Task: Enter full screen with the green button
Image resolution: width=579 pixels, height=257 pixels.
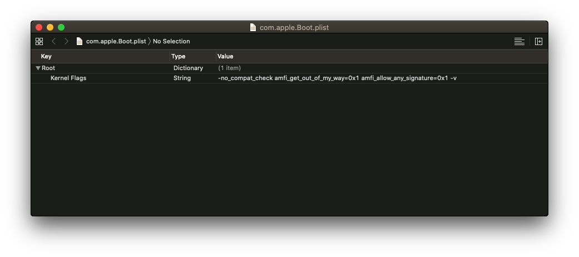Action: click(61, 27)
